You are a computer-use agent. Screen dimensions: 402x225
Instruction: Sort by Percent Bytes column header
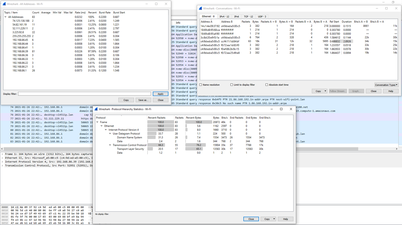(193, 118)
